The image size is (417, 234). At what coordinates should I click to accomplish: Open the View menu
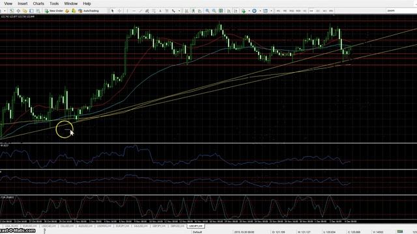coord(8,4)
